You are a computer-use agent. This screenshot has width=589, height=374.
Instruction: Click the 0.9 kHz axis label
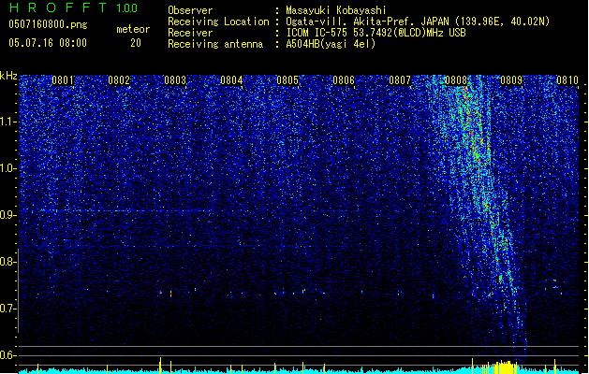tap(8, 215)
